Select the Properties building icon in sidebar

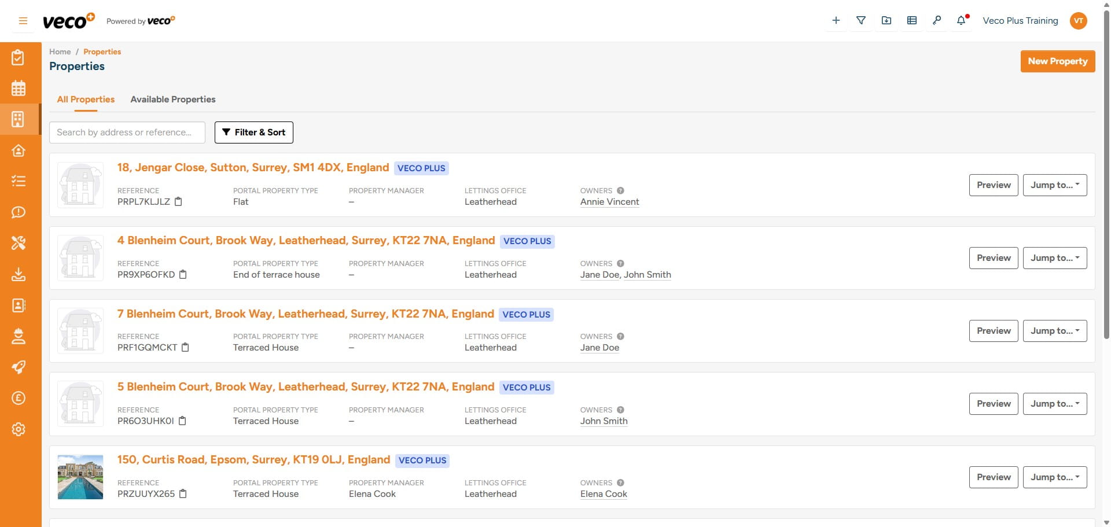click(19, 119)
